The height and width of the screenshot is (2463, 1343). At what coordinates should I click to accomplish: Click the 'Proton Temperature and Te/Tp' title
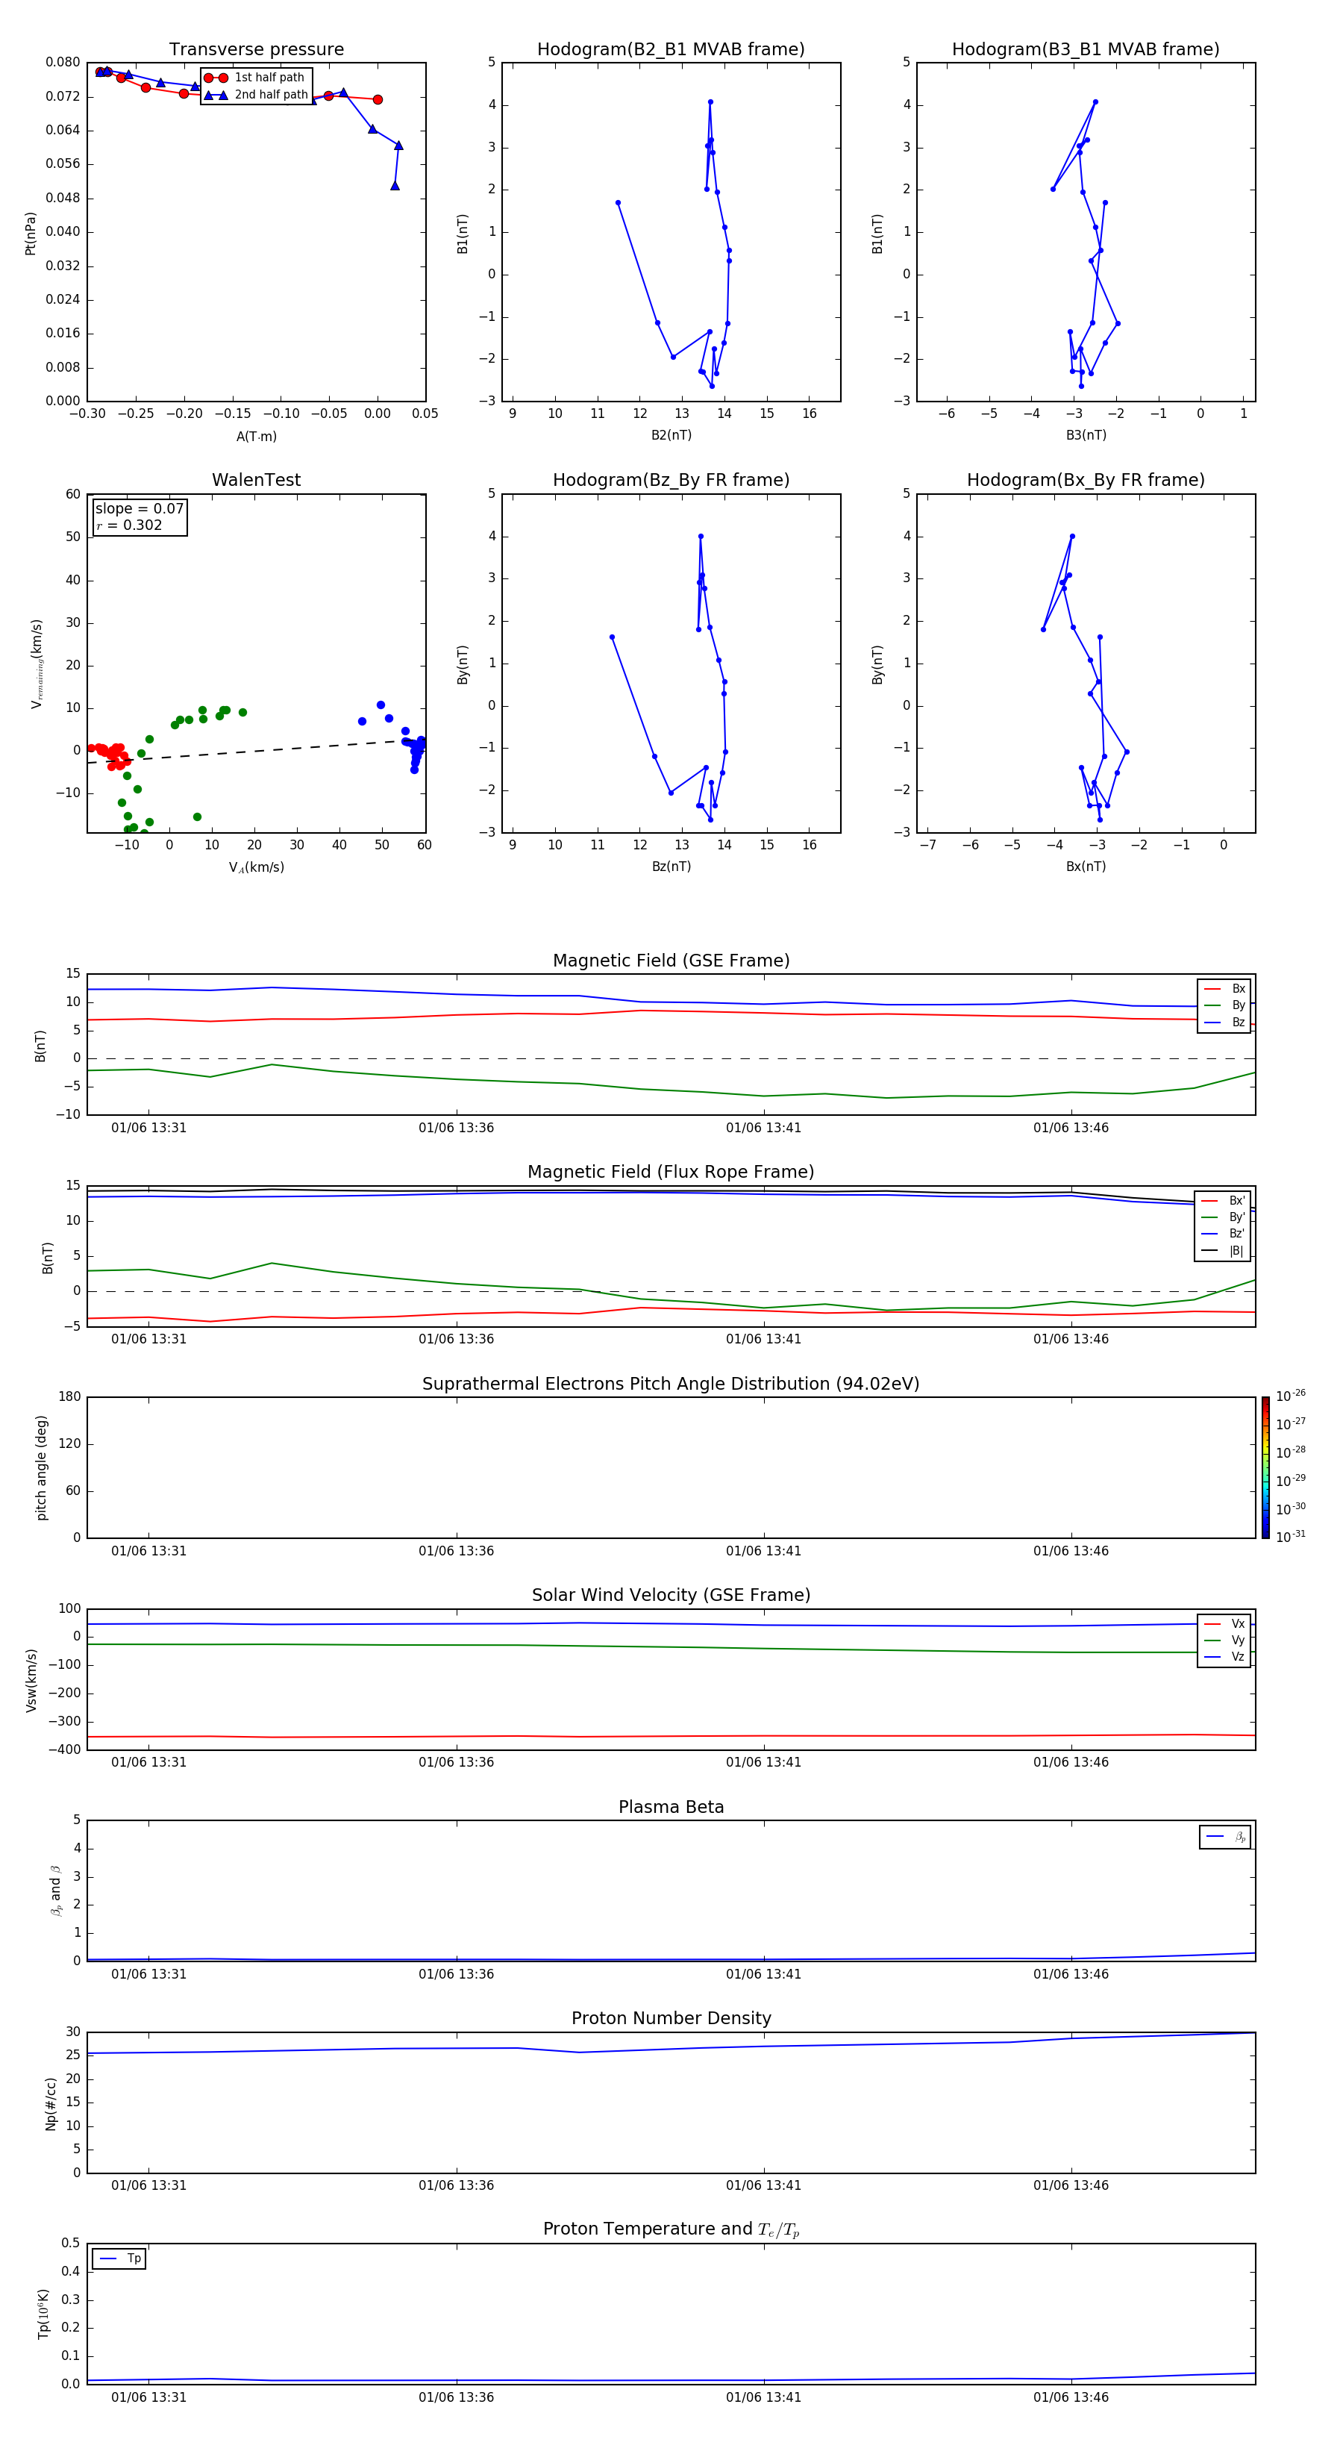coord(671,2229)
